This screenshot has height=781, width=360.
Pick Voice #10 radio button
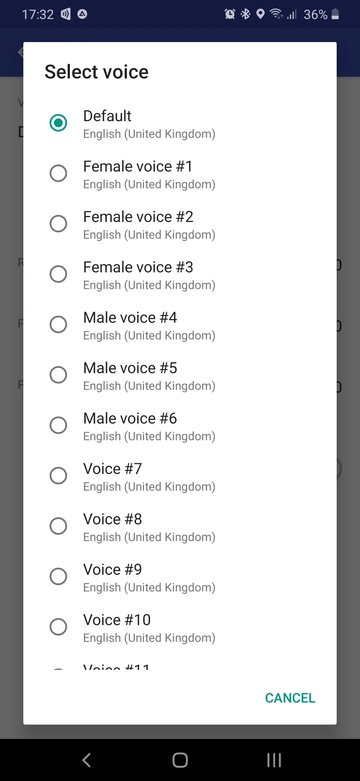pyautogui.click(x=58, y=627)
